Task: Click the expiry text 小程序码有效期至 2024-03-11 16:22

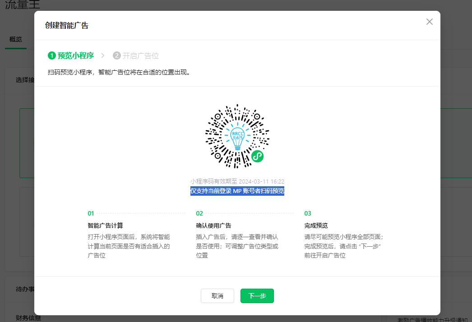Action: point(237,181)
